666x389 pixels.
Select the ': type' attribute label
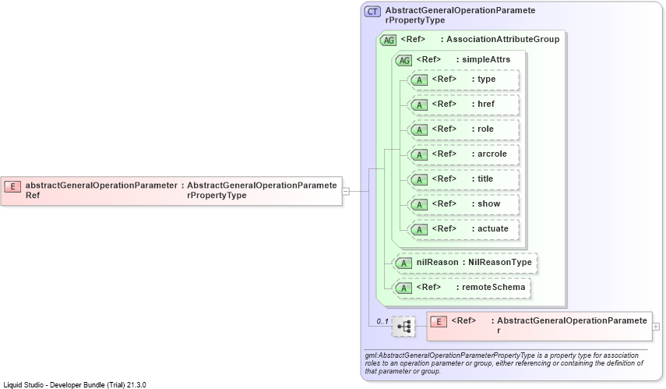[x=484, y=79]
